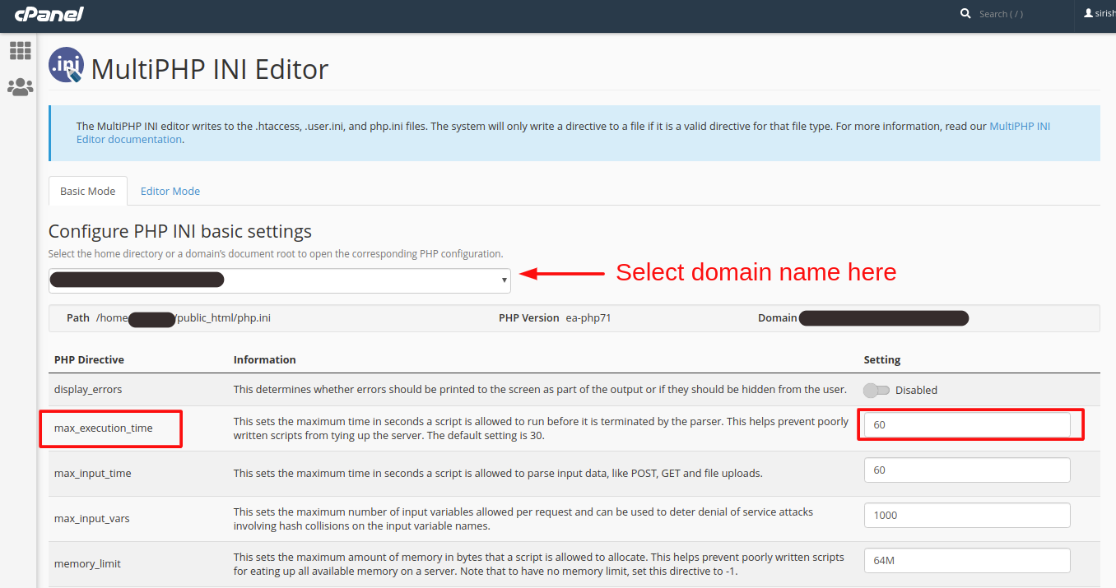Screen dimensions: 1116x588
Task: Click the MultiPHP INI Editor page title
Action: [210, 69]
